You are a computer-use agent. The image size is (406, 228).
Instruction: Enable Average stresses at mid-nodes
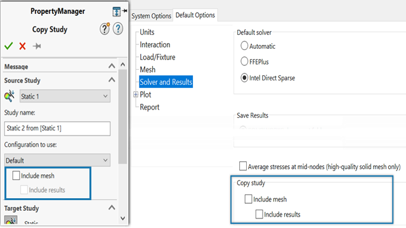click(x=243, y=166)
